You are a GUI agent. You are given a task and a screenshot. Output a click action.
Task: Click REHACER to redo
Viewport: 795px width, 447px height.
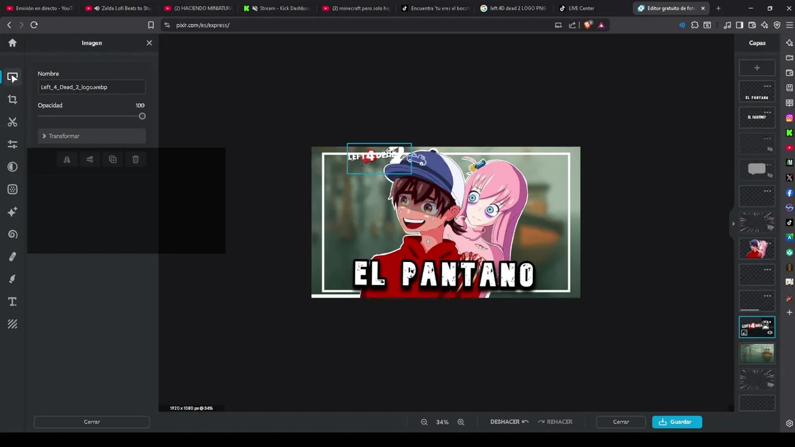coord(555,422)
